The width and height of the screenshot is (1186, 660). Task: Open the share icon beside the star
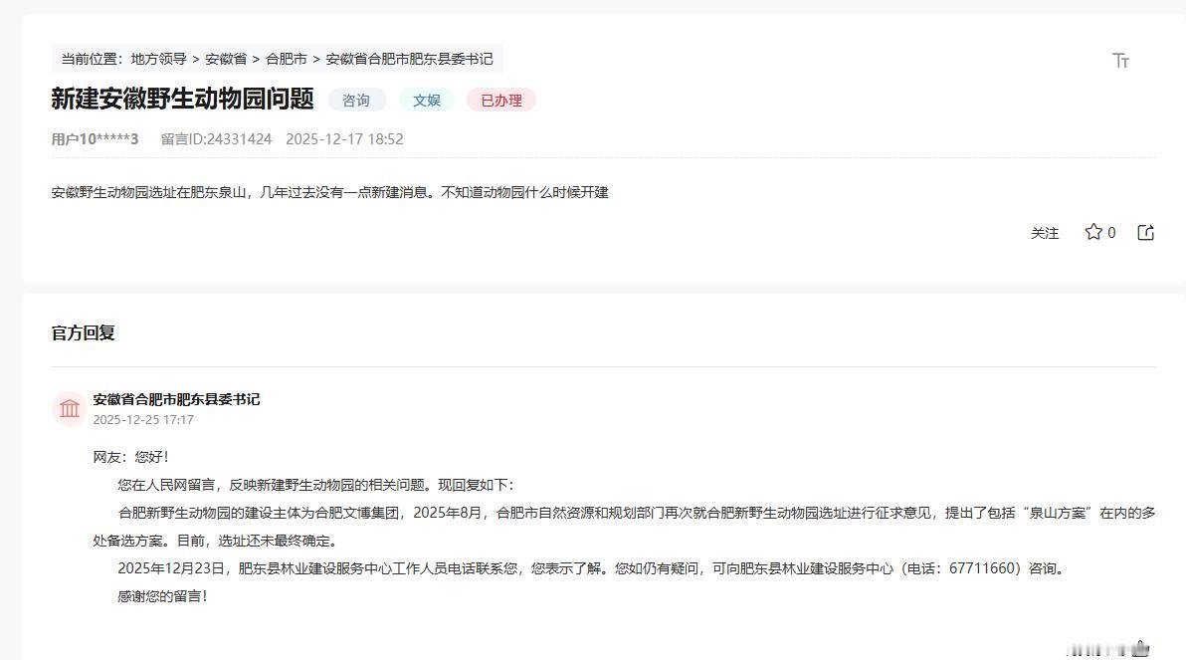pyautogui.click(x=1145, y=231)
